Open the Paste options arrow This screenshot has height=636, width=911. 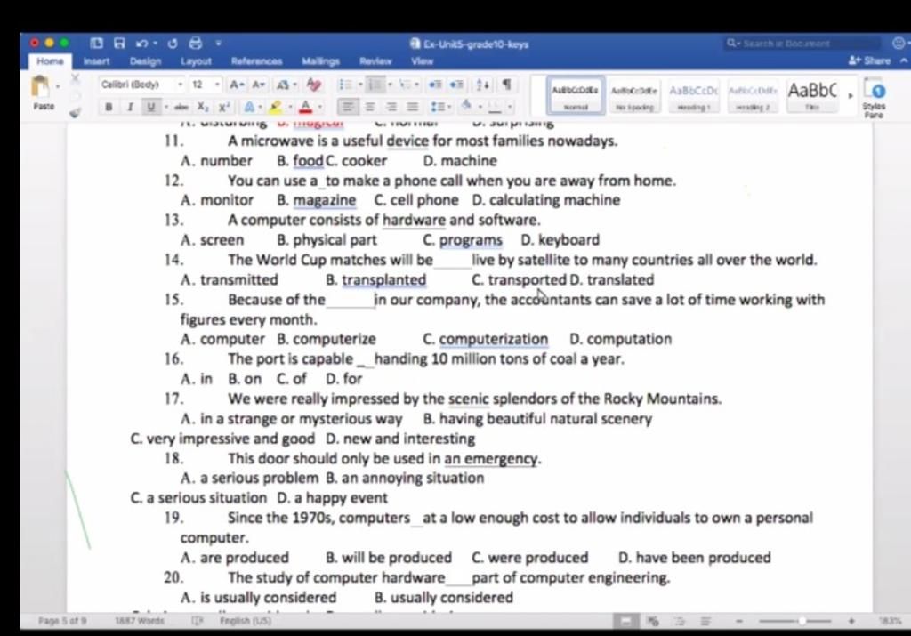tap(58, 87)
